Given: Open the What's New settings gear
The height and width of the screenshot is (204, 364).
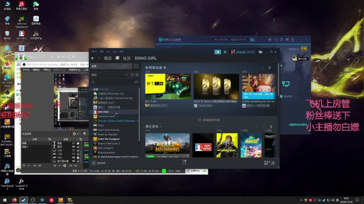Looking at the screenshot, I should (165, 68).
